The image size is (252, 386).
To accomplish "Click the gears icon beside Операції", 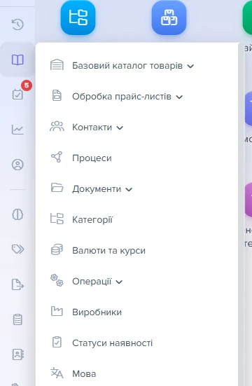I will click(57, 280).
